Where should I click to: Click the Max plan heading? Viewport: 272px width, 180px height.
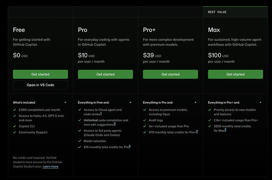coord(214,30)
